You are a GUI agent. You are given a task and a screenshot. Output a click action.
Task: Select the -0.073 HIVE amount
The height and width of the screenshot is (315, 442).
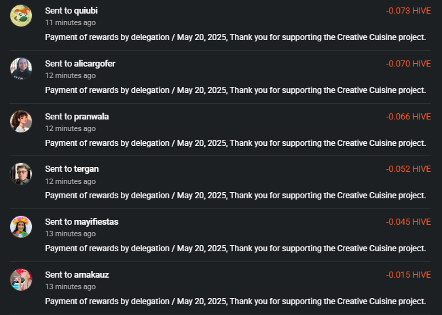[409, 11]
